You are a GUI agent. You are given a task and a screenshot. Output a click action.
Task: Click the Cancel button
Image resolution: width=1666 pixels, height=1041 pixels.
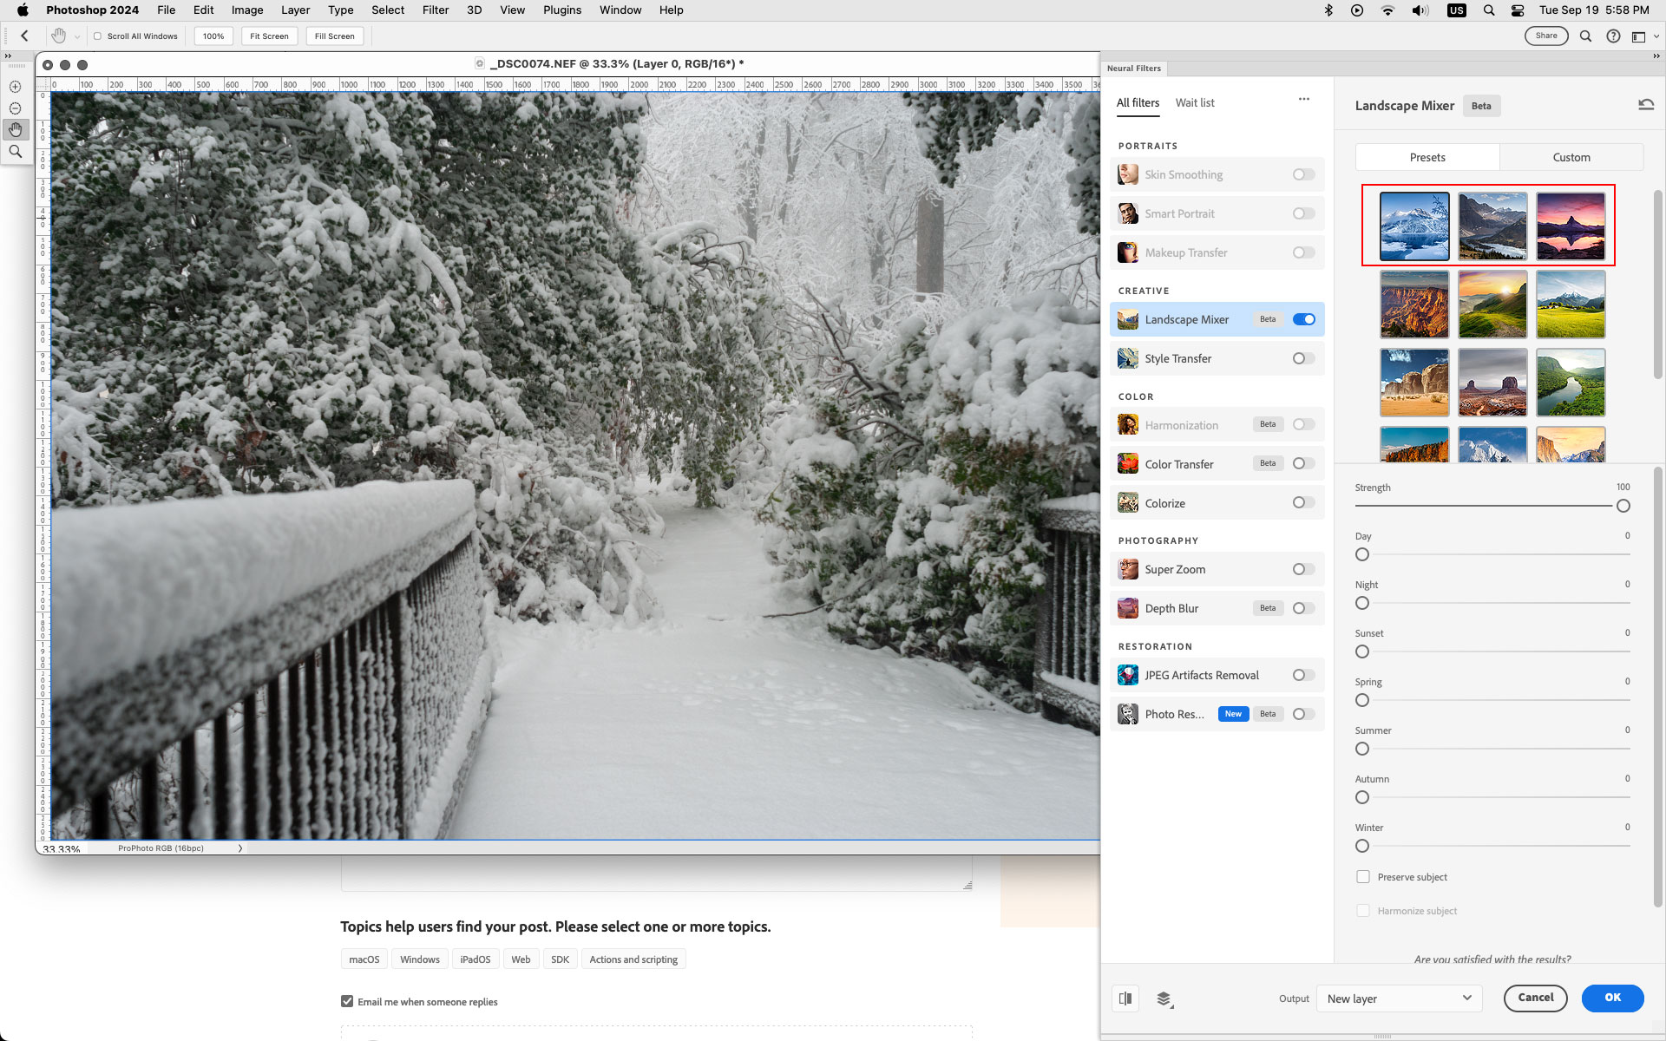(x=1537, y=998)
